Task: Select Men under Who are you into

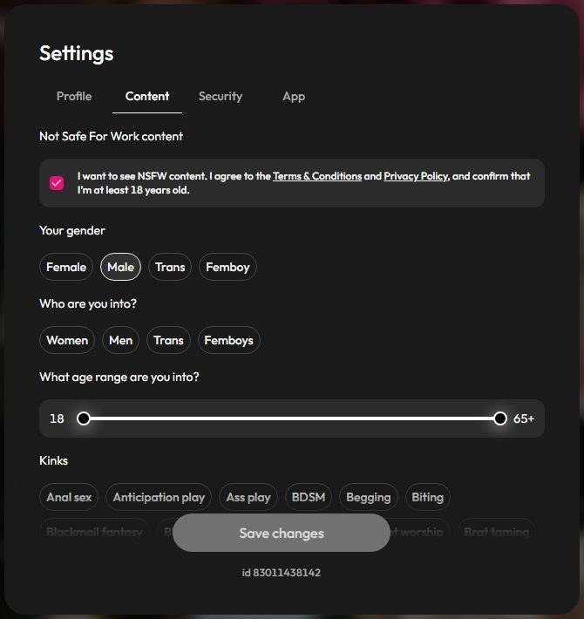Action: click(121, 340)
